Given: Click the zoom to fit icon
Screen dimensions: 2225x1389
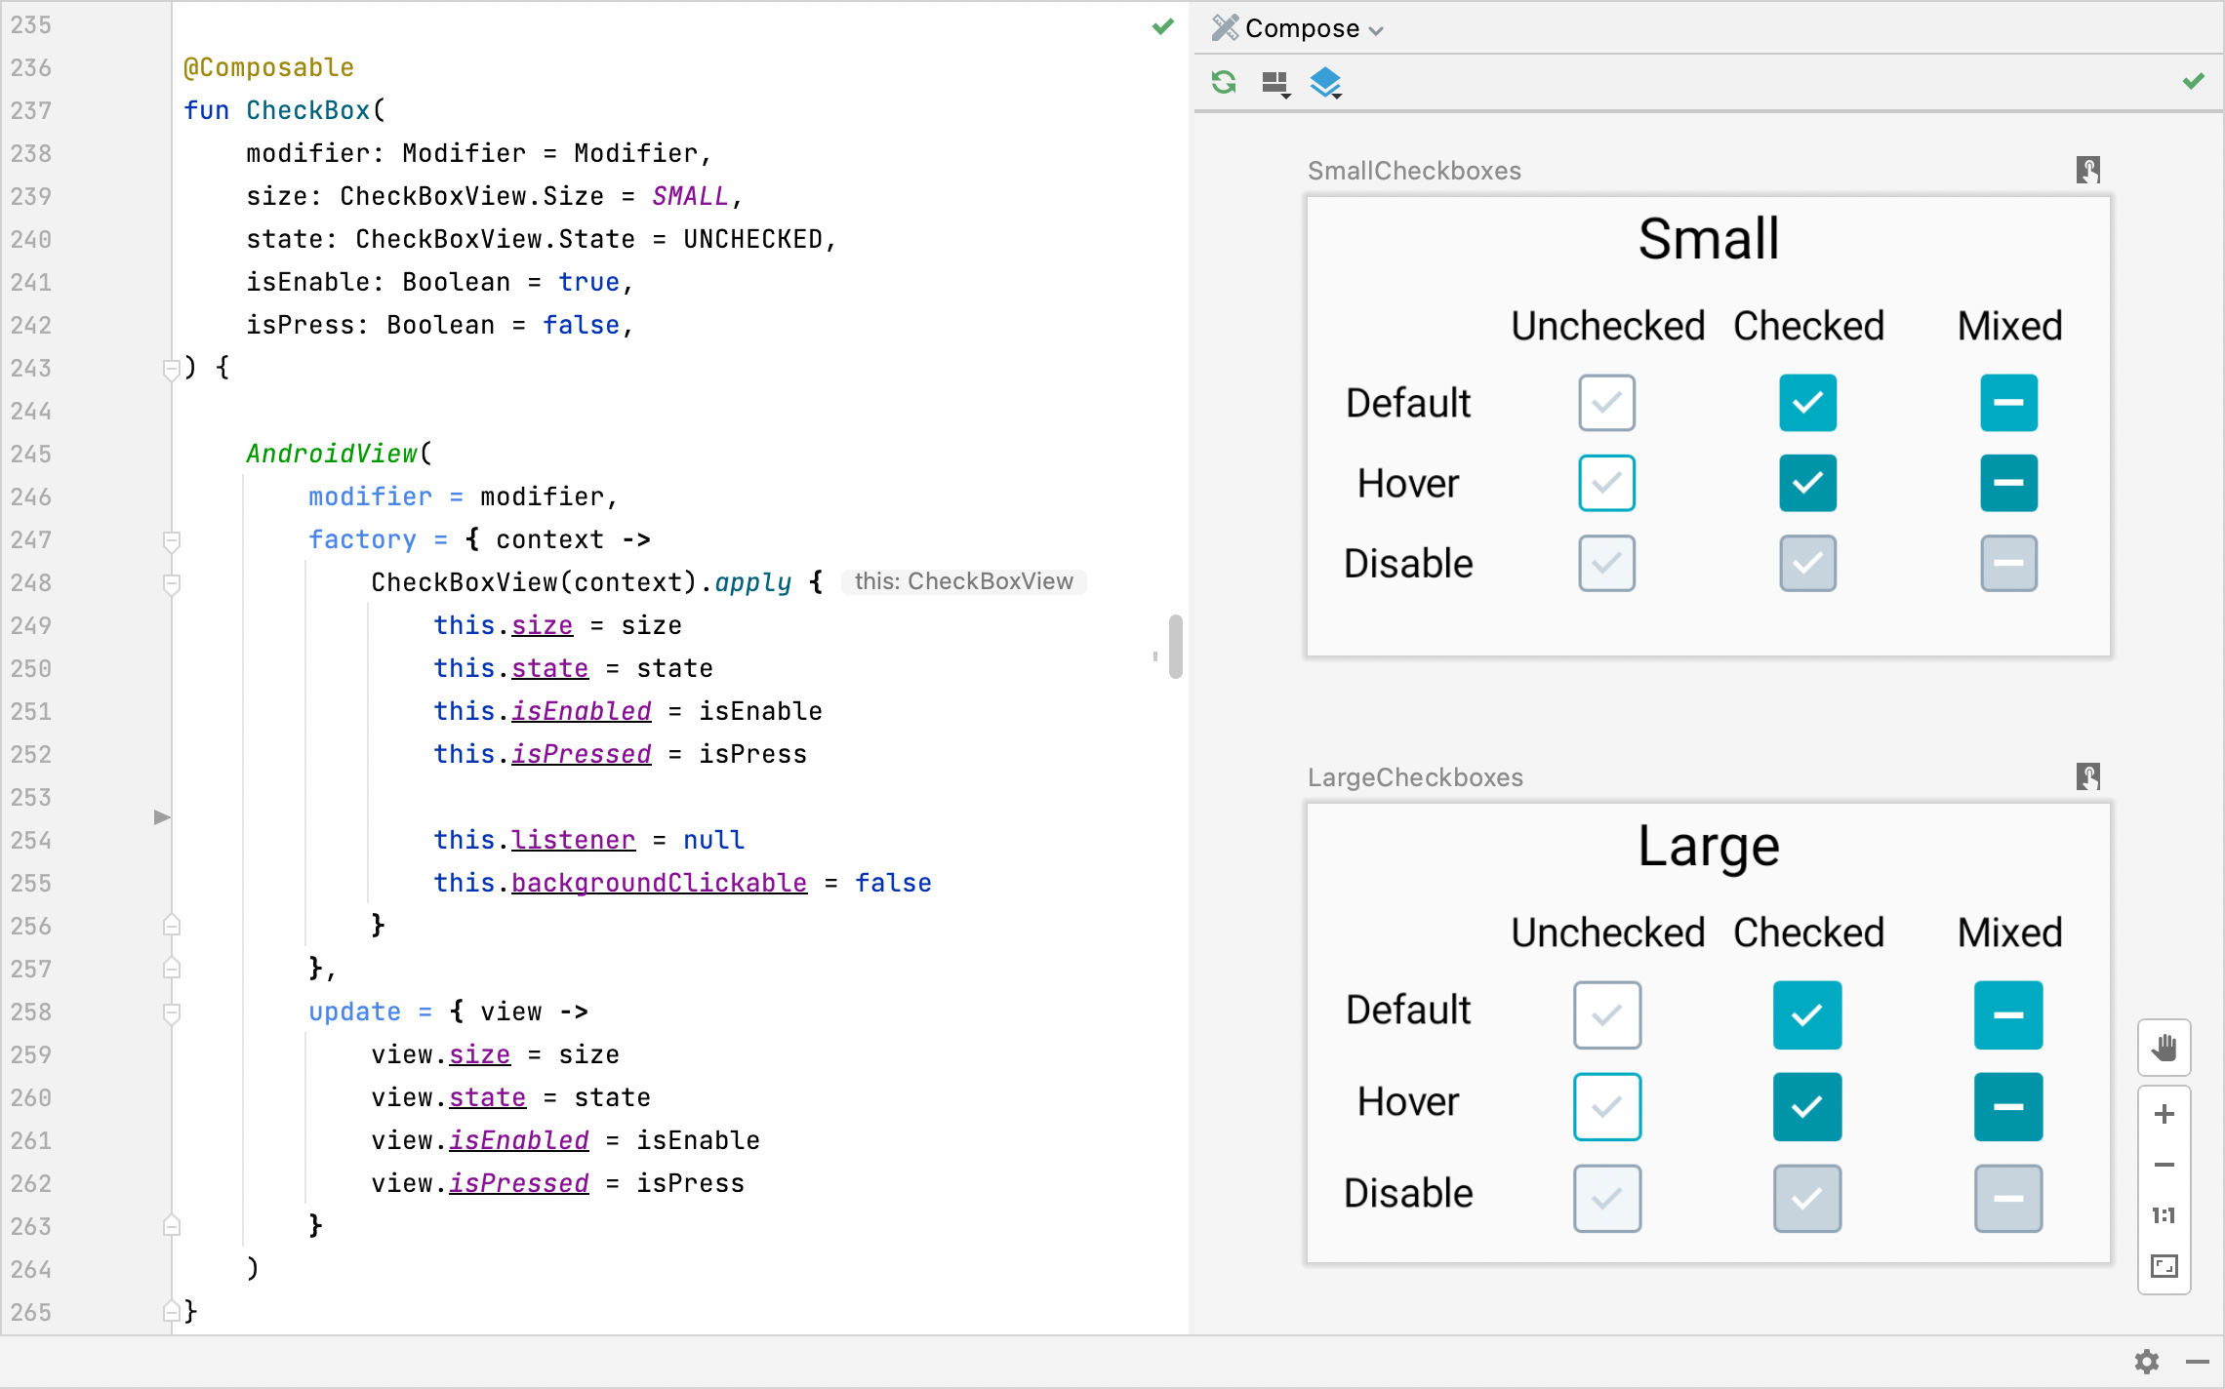Looking at the screenshot, I should pos(2164,1266).
